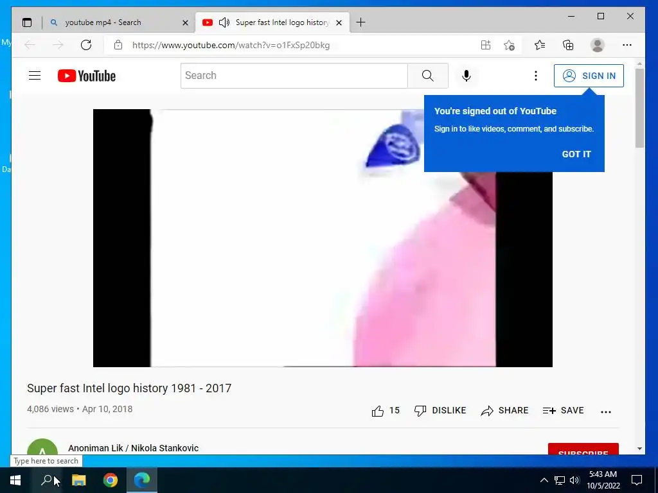This screenshot has height=493, width=658.
Task: Click the SIGN IN button
Action: pos(589,76)
